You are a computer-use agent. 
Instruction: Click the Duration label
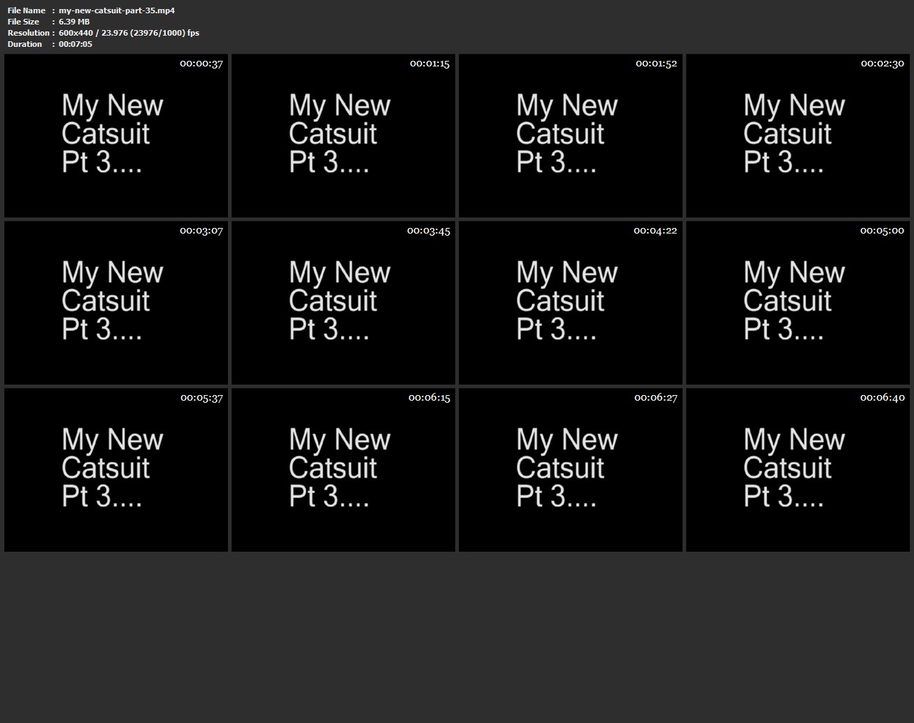click(25, 44)
